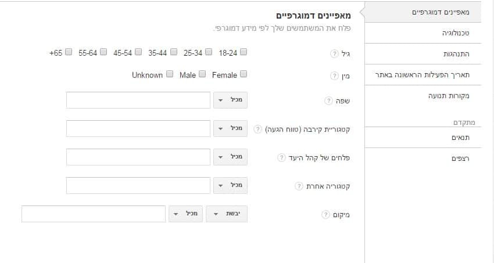This screenshot has width=494, height=263.
Task: Click help icon beside קטגוריה אחרת
Action: tap(299, 186)
